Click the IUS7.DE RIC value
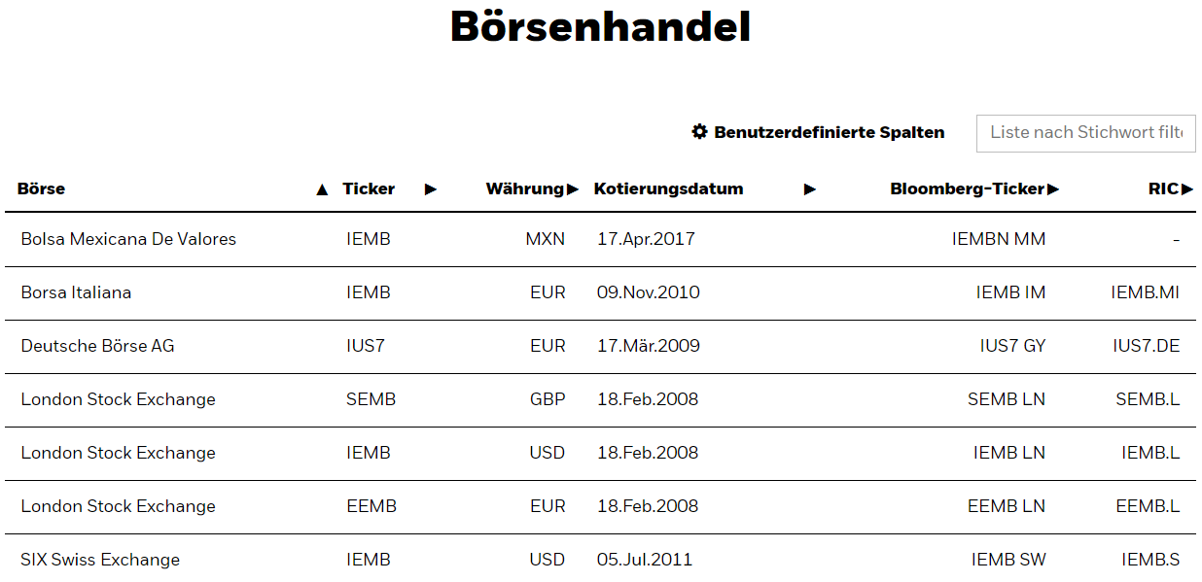 point(1147,346)
